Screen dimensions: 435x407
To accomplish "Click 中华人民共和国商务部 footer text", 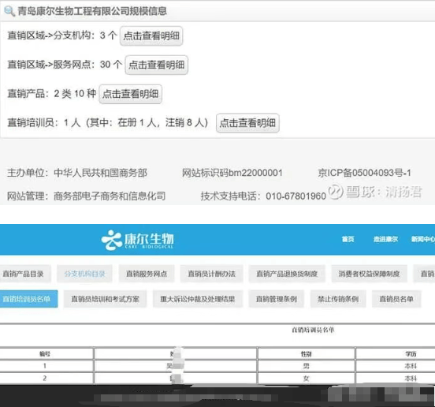I will (x=100, y=173).
